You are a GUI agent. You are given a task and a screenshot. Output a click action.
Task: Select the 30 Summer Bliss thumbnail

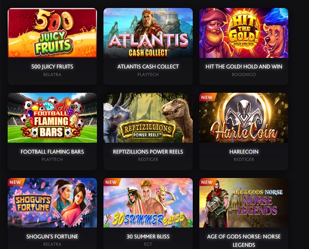(x=148, y=203)
